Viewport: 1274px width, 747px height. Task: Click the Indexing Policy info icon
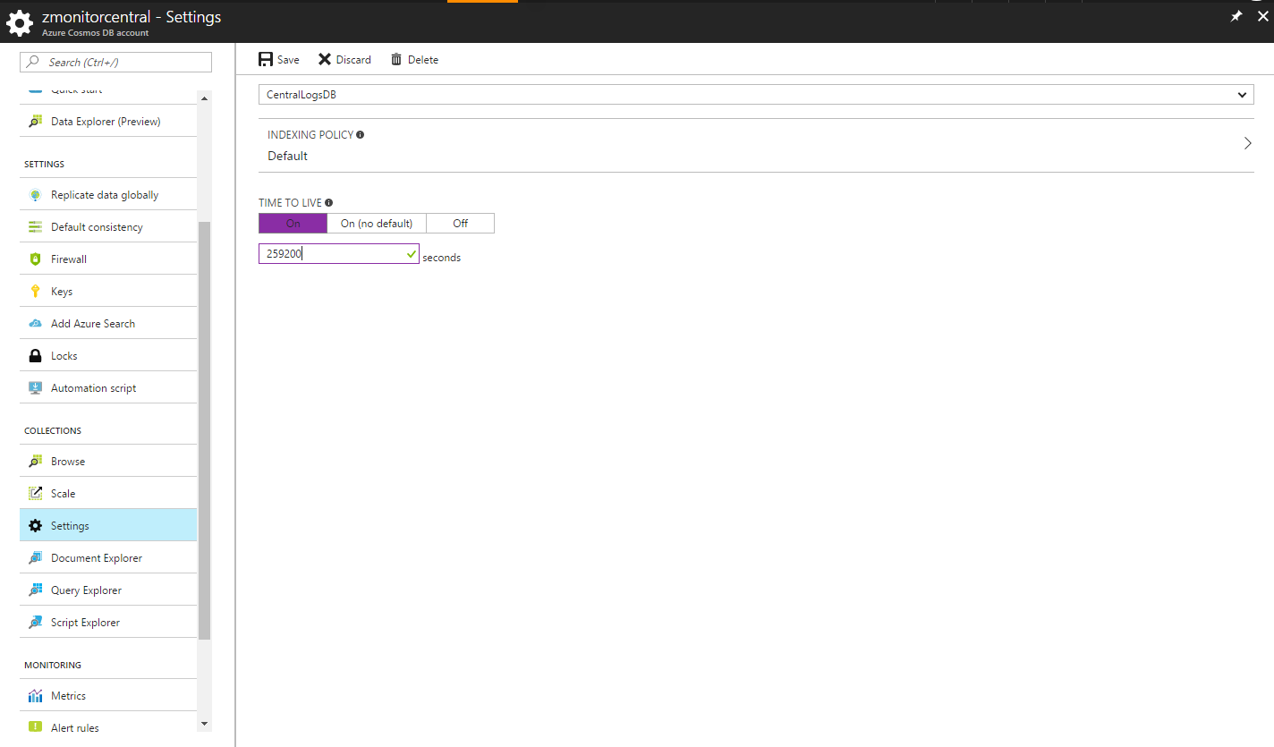coord(360,135)
